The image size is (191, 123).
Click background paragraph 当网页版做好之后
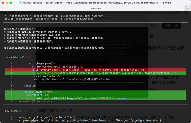(x=59, y=111)
